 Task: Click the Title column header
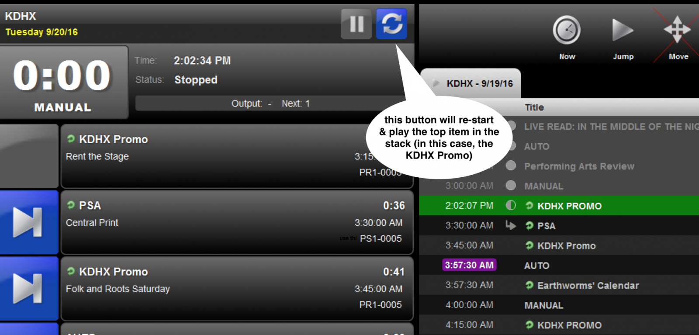coord(534,107)
